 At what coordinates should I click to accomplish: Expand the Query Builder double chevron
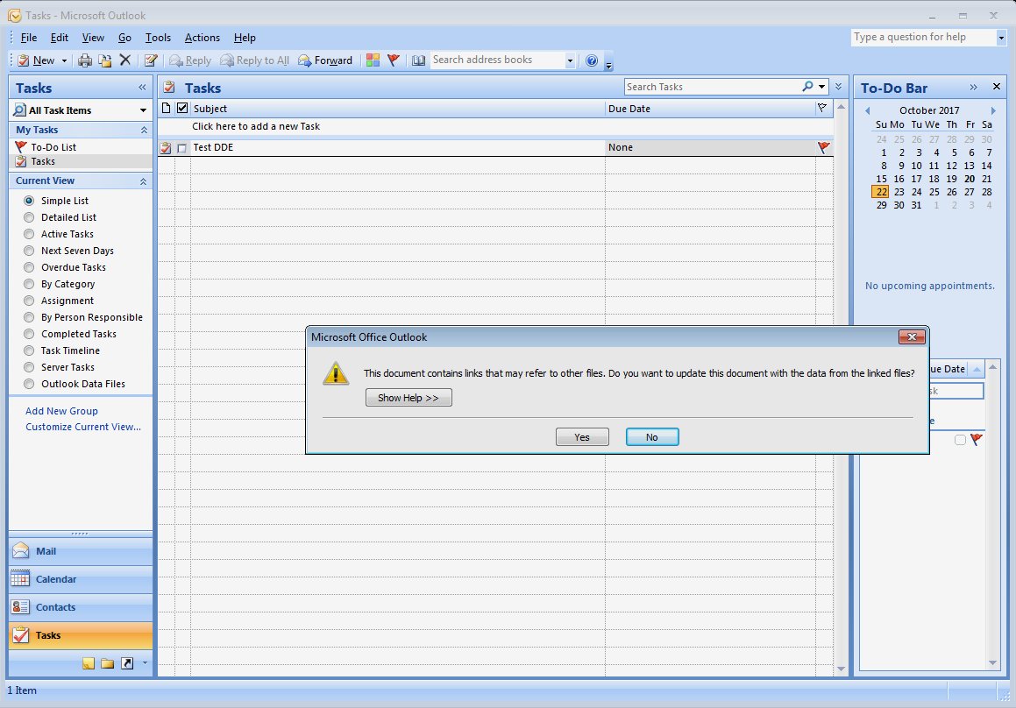pyautogui.click(x=838, y=87)
